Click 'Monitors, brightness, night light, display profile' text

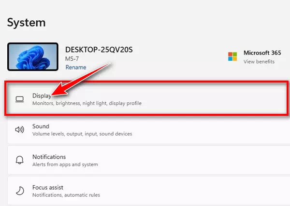coord(87,103)
